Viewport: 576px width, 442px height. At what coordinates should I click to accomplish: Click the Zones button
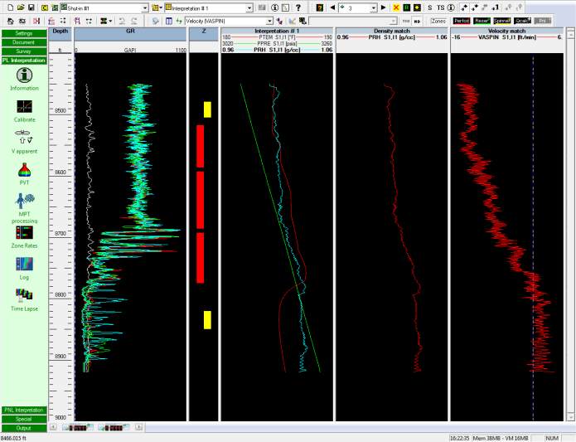coord(438,22)
